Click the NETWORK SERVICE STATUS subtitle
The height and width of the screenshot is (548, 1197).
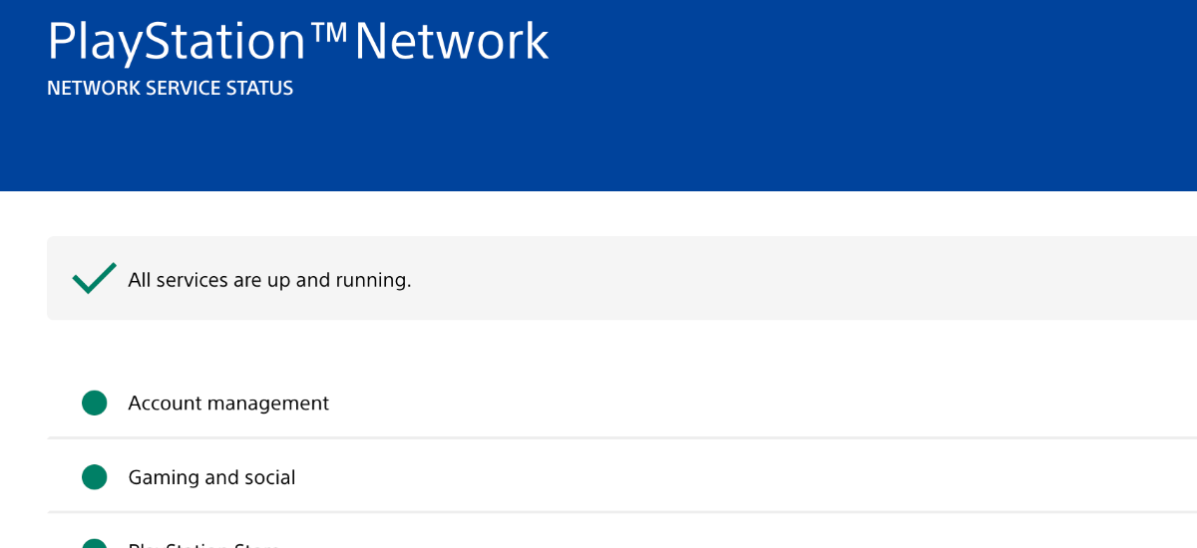click(x=170, y=89)
